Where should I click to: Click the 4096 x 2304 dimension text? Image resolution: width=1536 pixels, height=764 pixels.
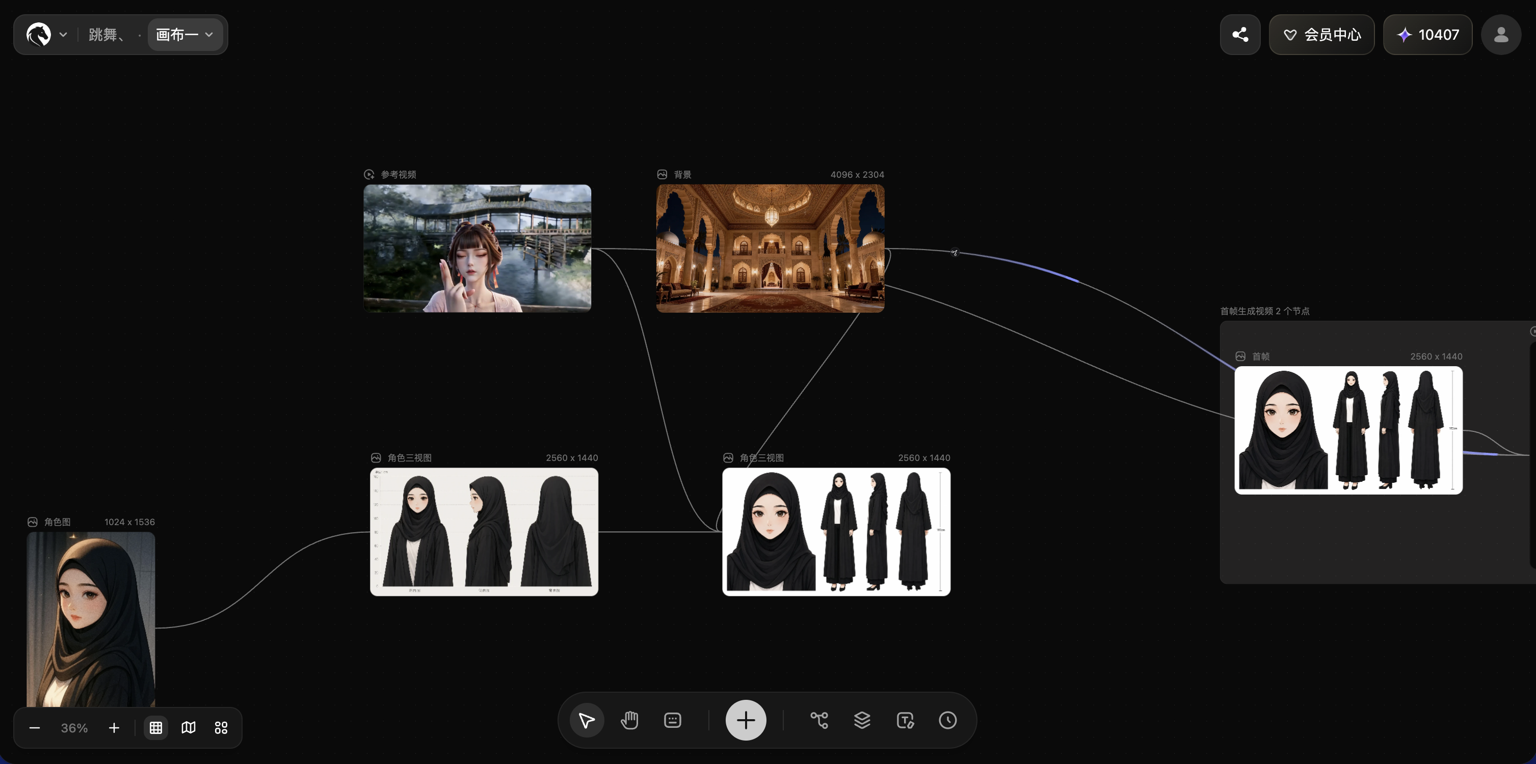[x=858, y=175]
